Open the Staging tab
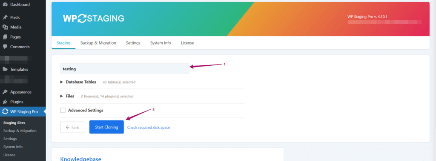 tap(63, 43)
